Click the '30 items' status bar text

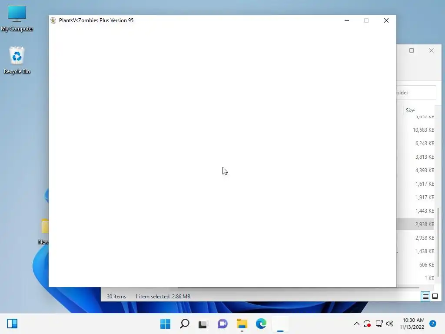(x=116, y=297)
